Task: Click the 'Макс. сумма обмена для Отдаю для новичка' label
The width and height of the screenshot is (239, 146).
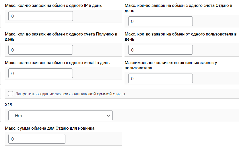Action: (x=50, y=128)
